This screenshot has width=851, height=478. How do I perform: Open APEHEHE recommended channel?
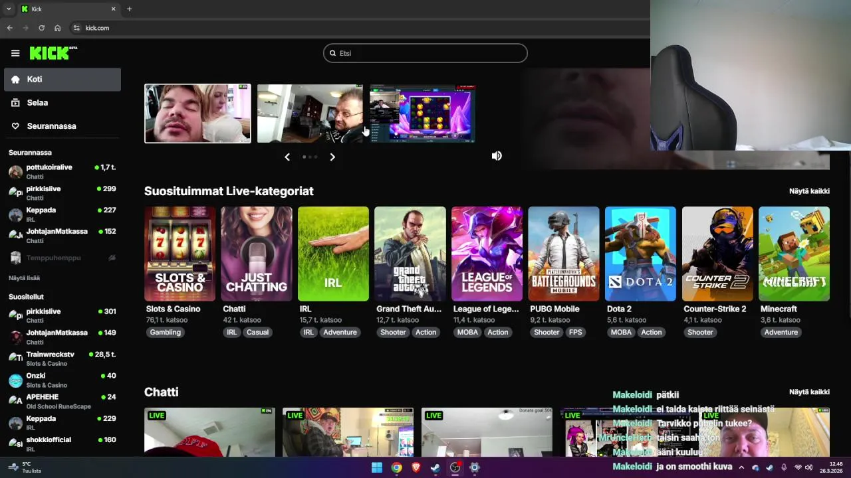pos(62,401)
